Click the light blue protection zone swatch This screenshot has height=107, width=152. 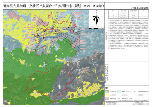119,91
